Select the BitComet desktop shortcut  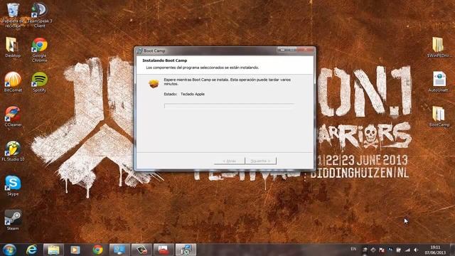point(13,82)
